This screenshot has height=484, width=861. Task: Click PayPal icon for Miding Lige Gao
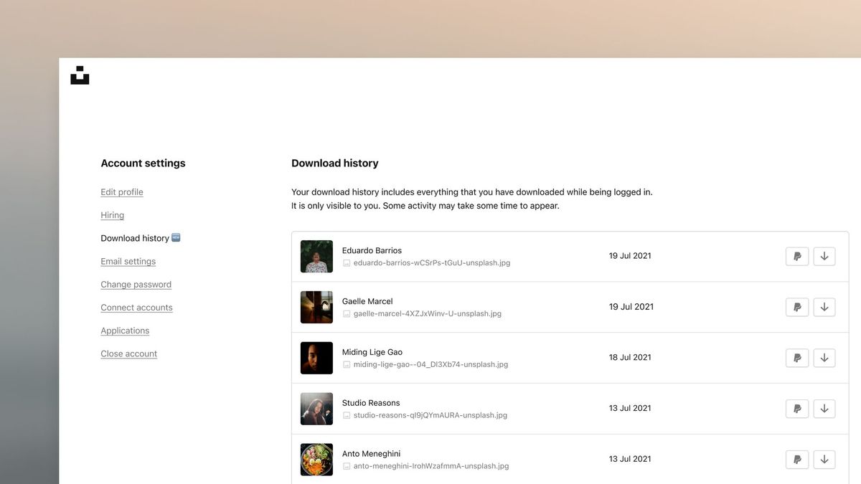pyautogui.click(x=797, y=358)
